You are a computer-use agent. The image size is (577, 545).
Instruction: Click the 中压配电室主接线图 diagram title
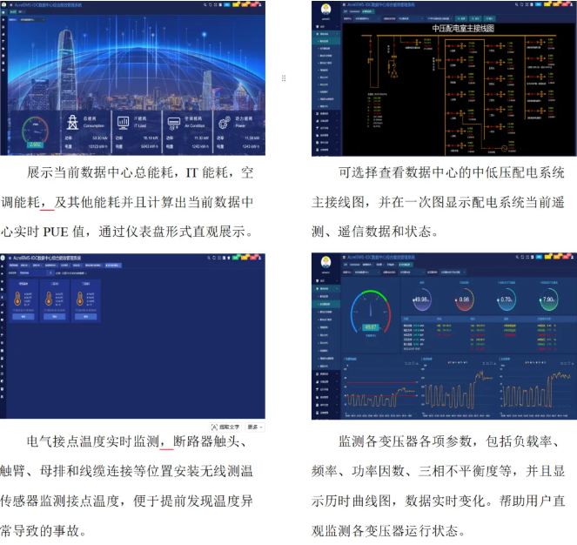463,29
